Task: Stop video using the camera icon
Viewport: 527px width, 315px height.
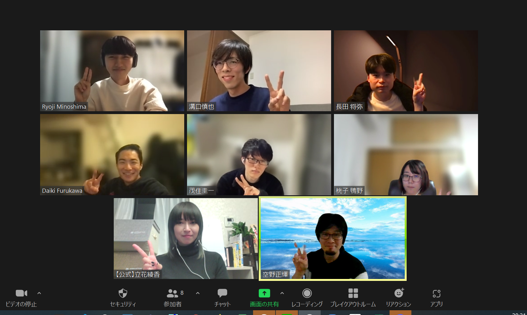Action: pyautogui.click(x=21, y=294)
